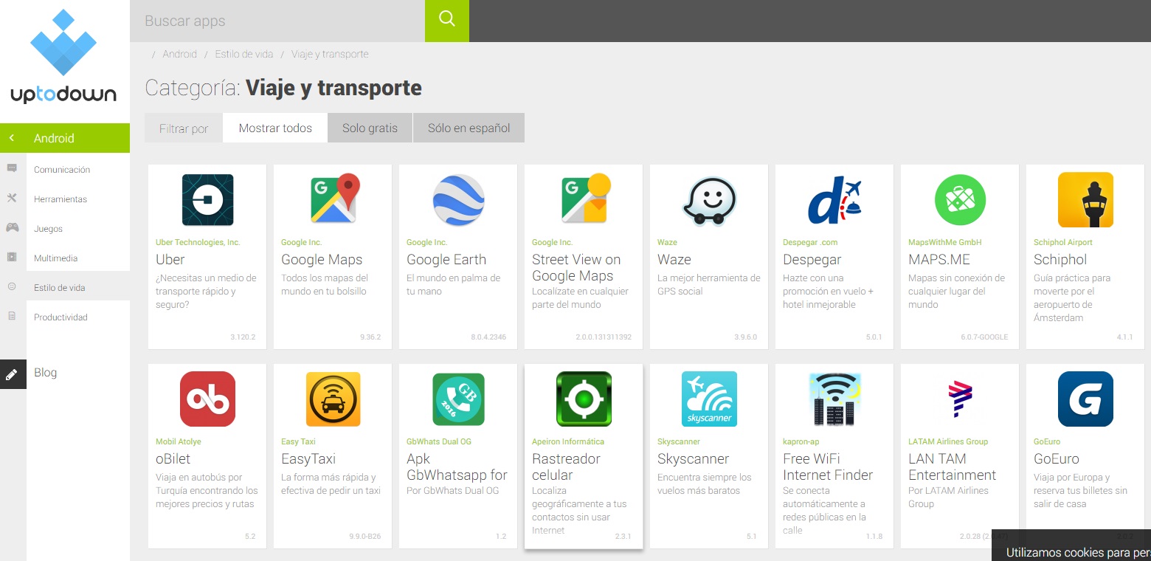
Task: Click the green search magnifier button
Action: coord(446,21)
